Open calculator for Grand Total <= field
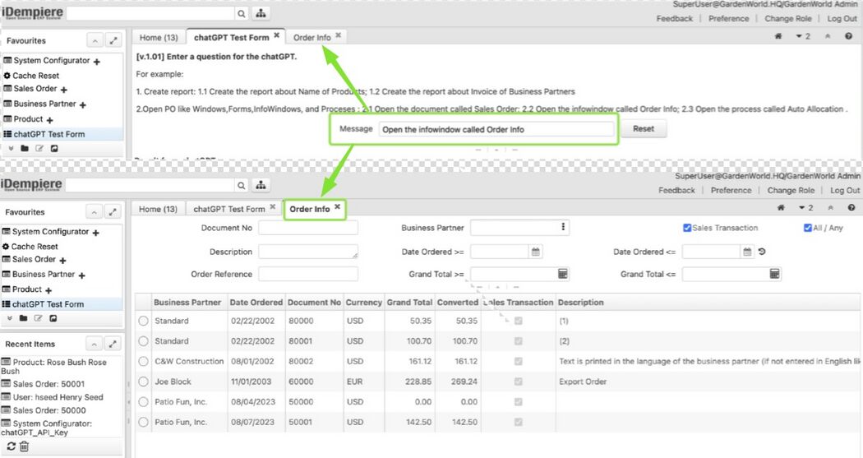This screenshot has height=458, width=863. pyautogui.click(x=774, y=274)
